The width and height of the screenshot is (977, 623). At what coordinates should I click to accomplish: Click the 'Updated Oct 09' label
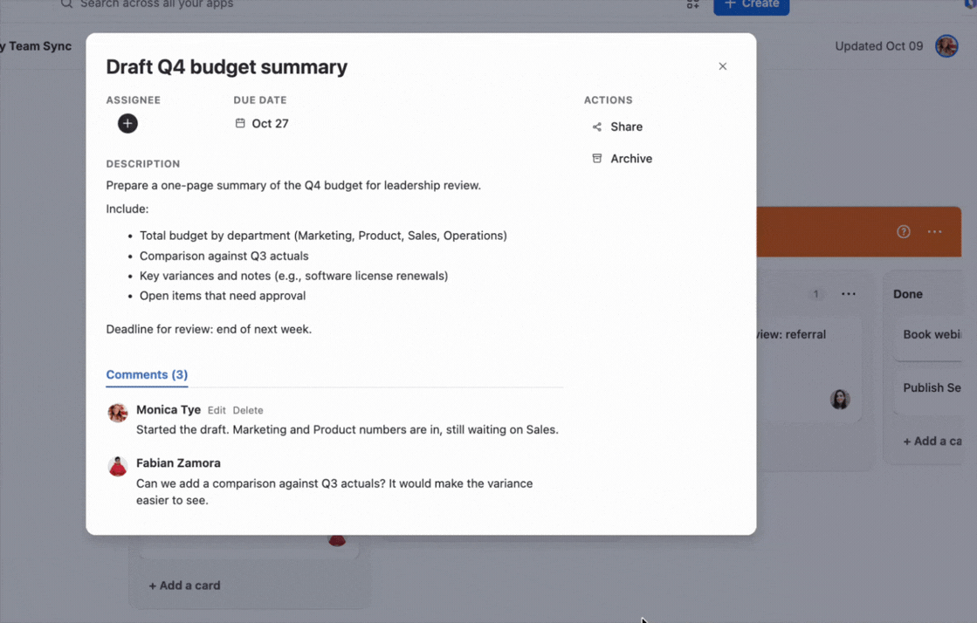tap(878, 46)
